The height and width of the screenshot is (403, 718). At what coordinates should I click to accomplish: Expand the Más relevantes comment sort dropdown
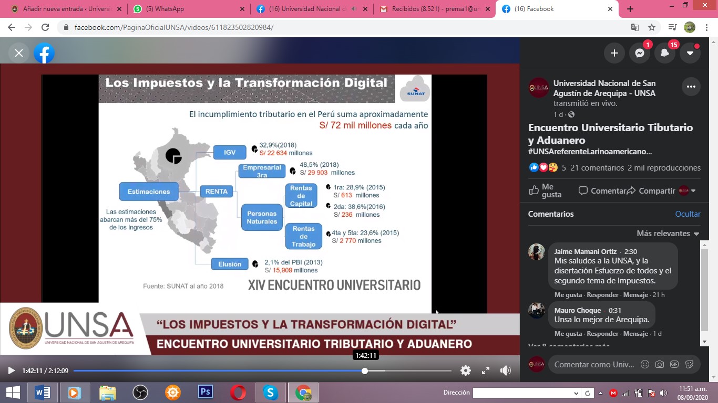click(668, 234)
